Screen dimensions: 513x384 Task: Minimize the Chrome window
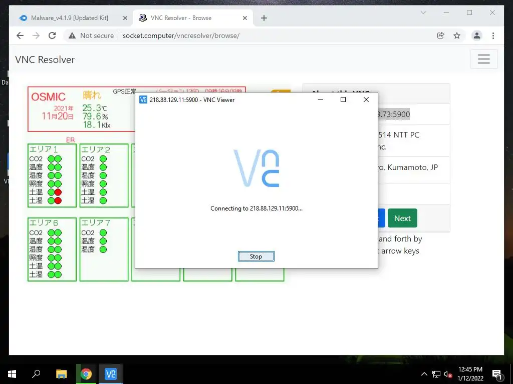(x=446, y=12)
